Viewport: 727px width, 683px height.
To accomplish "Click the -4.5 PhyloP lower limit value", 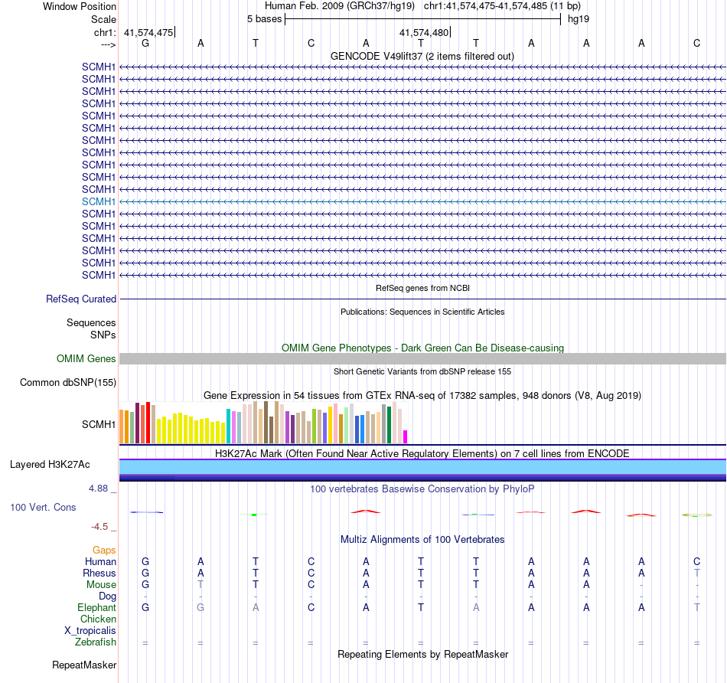I will 99,527.
